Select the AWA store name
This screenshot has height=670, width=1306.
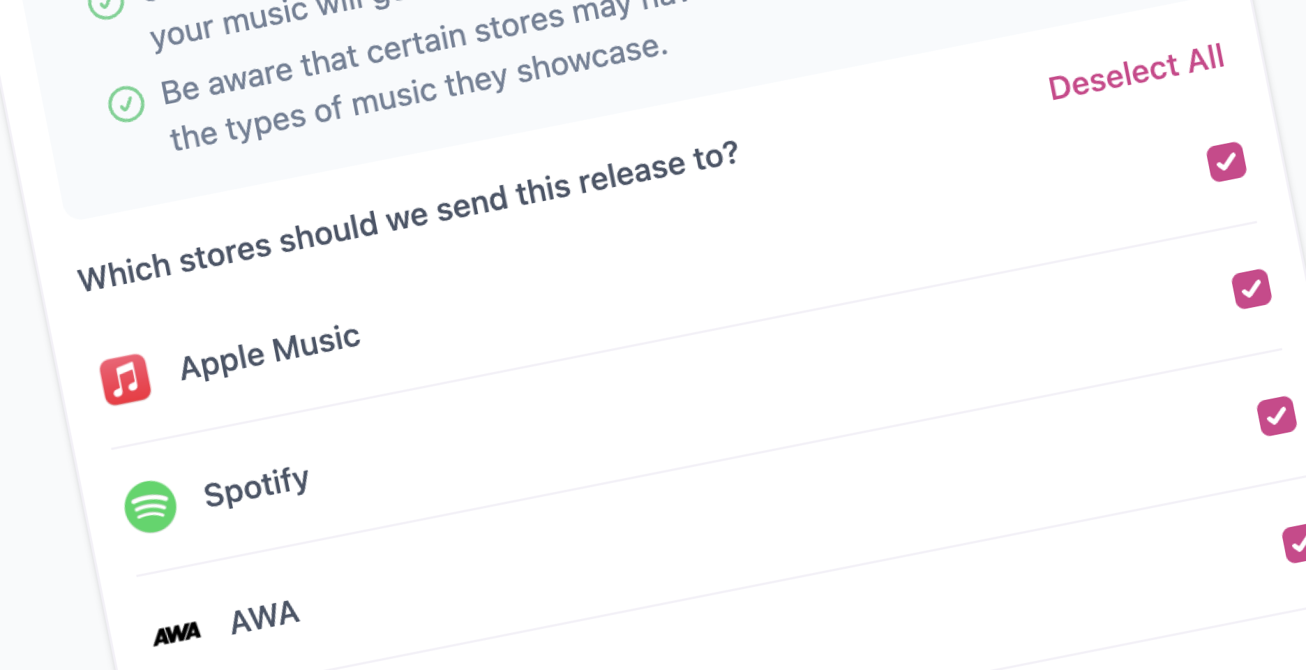[265, 617]
